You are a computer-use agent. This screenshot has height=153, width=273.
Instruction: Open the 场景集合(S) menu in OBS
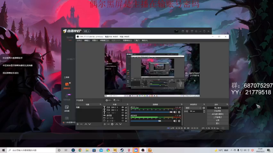pyautogui.click(x=127, y=40)
